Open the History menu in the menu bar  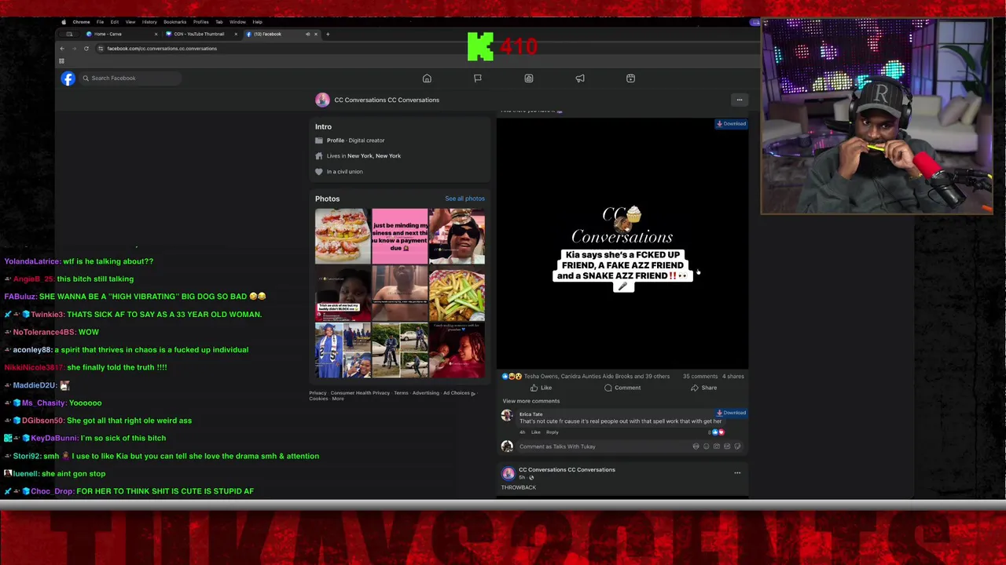tap(149, 22)
